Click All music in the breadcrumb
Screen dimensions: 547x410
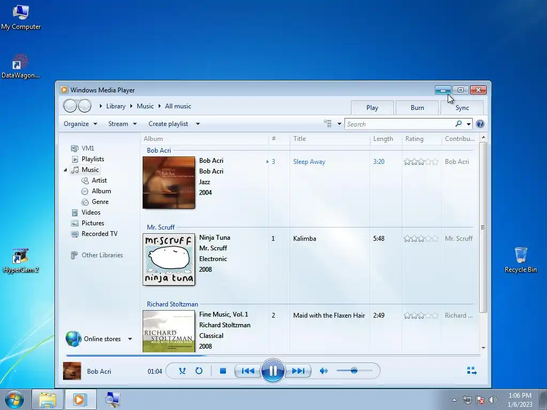tap(178, 106)
